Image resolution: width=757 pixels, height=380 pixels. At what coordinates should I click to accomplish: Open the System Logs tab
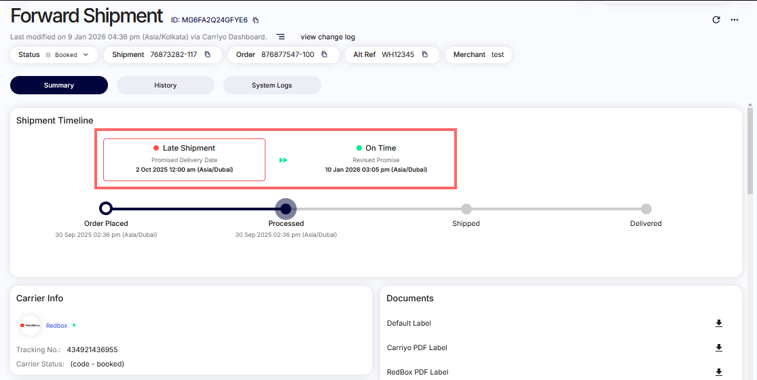tap(272, 85)
